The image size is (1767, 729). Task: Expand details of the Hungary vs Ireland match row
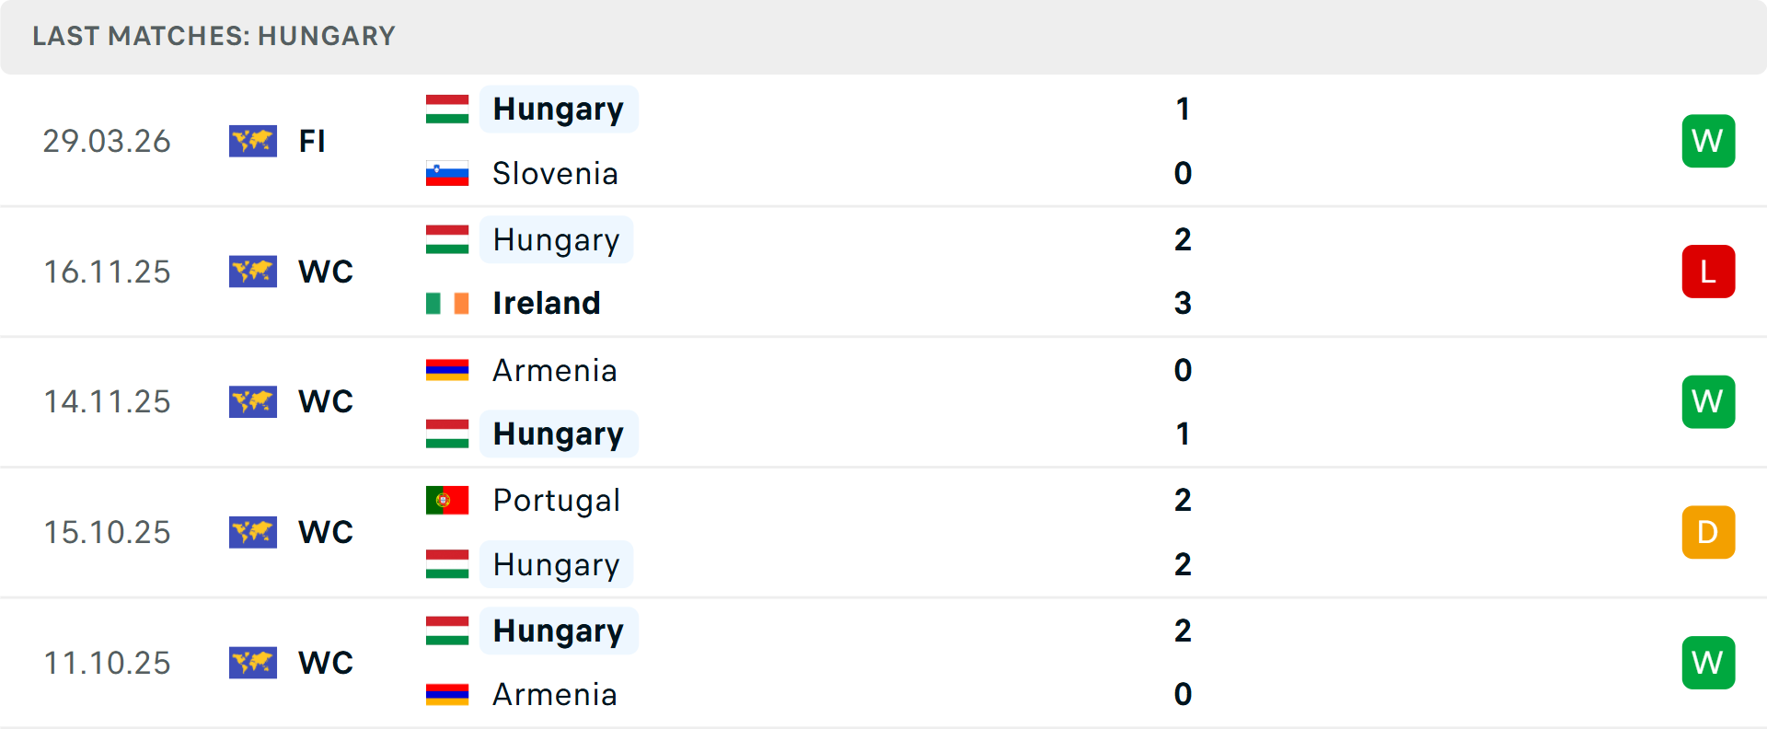883,272
